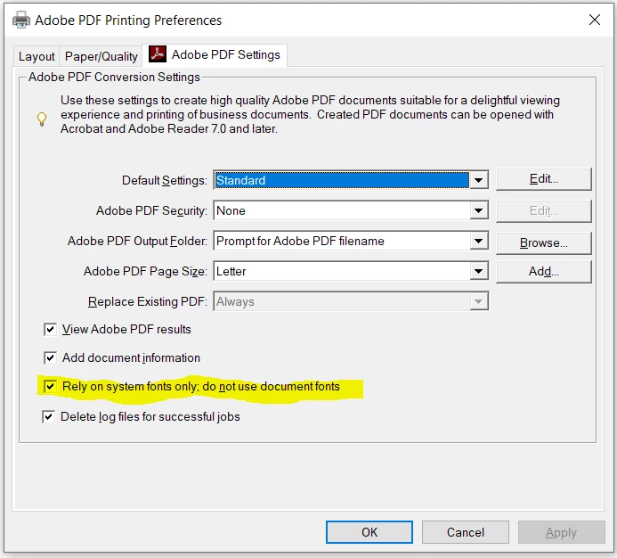Click the Browse button
The width and height of the screenshot is (617, 558).
[544, 242]
